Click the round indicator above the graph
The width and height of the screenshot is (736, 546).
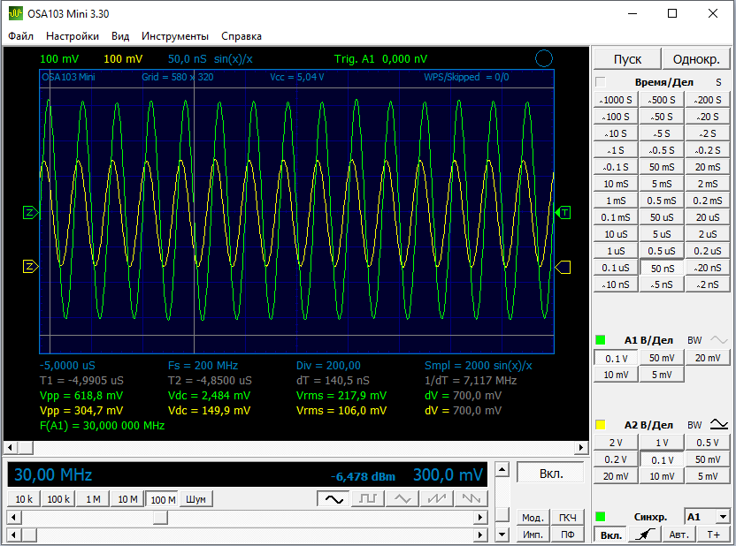pos(544,59)
